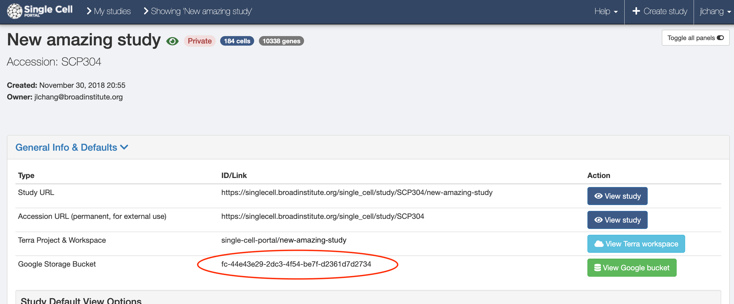Image resolution: width=734 pixels, height=304 pixels.
Task: Click the chevron arrow in the My studies breadcrumb
Action: click(x=89, y=11)
